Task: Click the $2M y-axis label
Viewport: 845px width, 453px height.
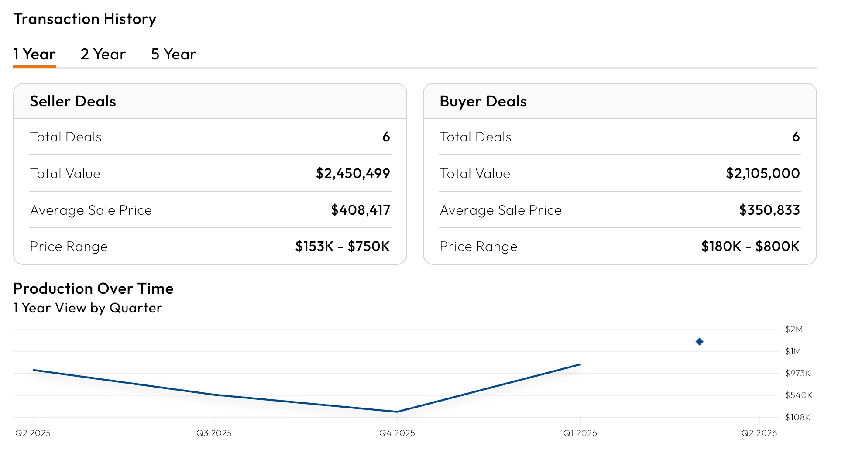Action: click(794, 329)
